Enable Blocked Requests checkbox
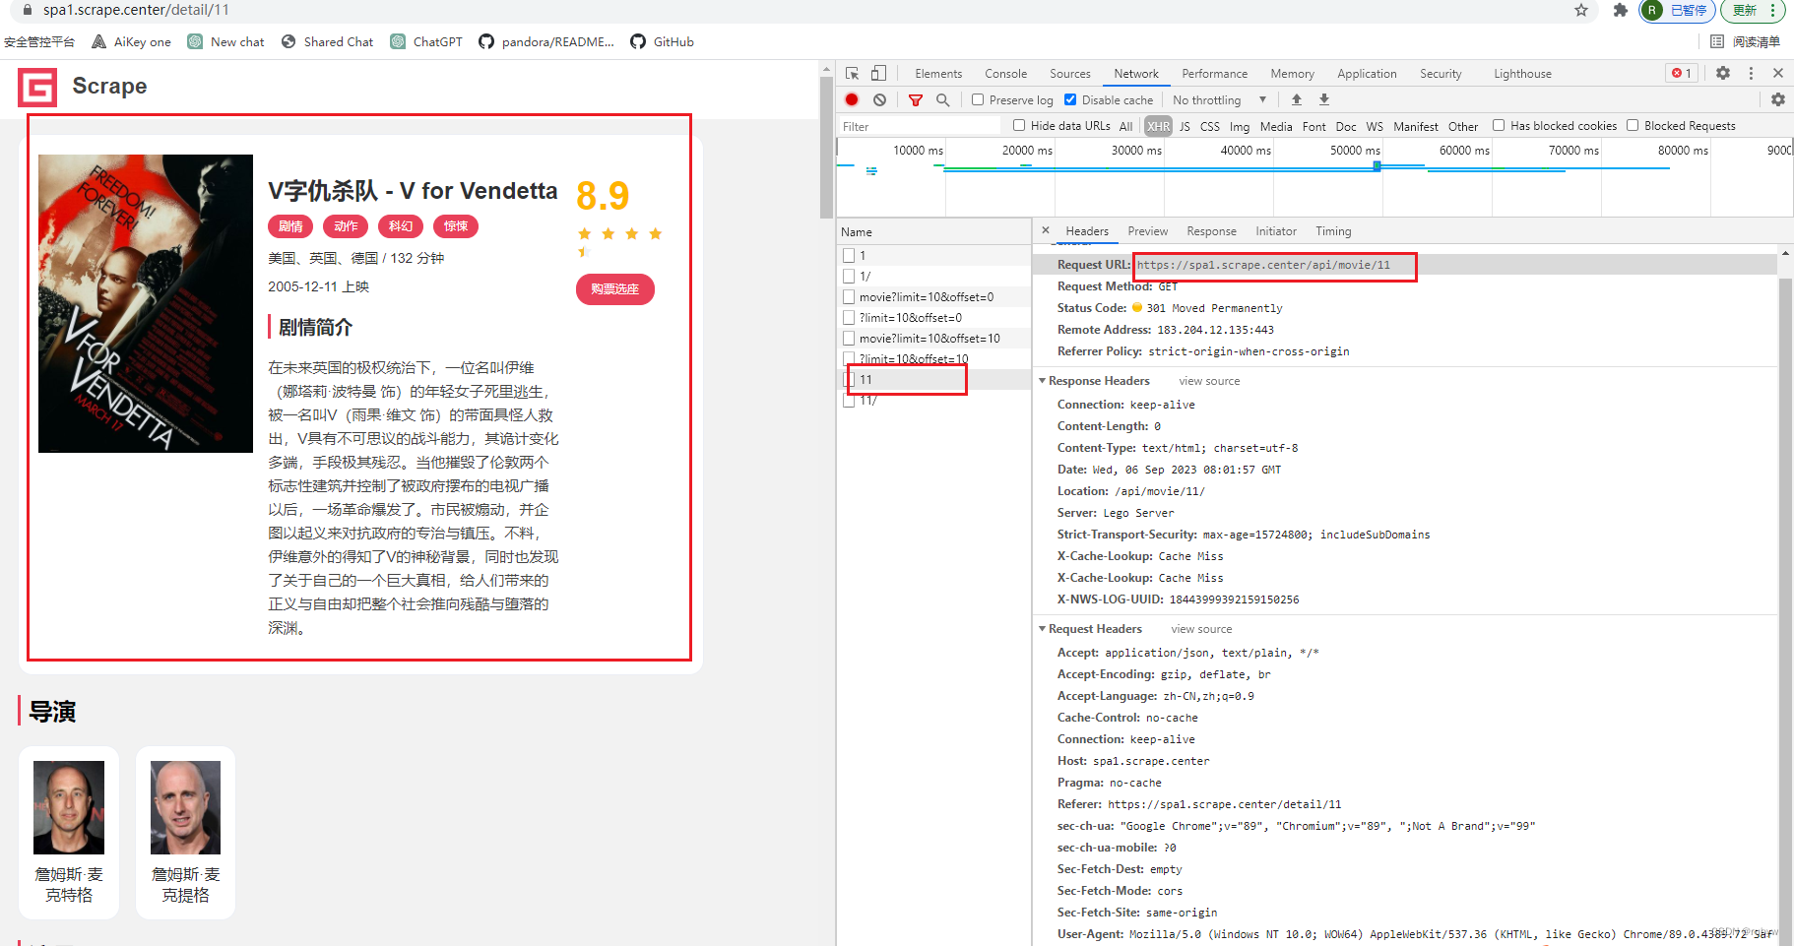This screenshot has width=1794, height=946. point(1633,125)
